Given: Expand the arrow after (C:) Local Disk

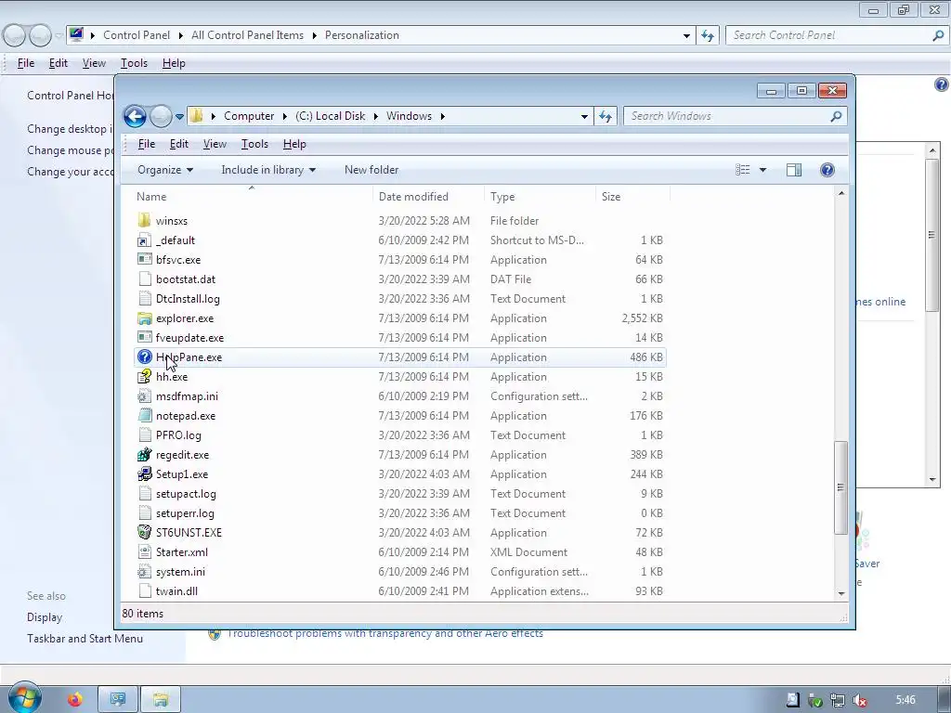Looking at the screenshot, I should 375,116.
